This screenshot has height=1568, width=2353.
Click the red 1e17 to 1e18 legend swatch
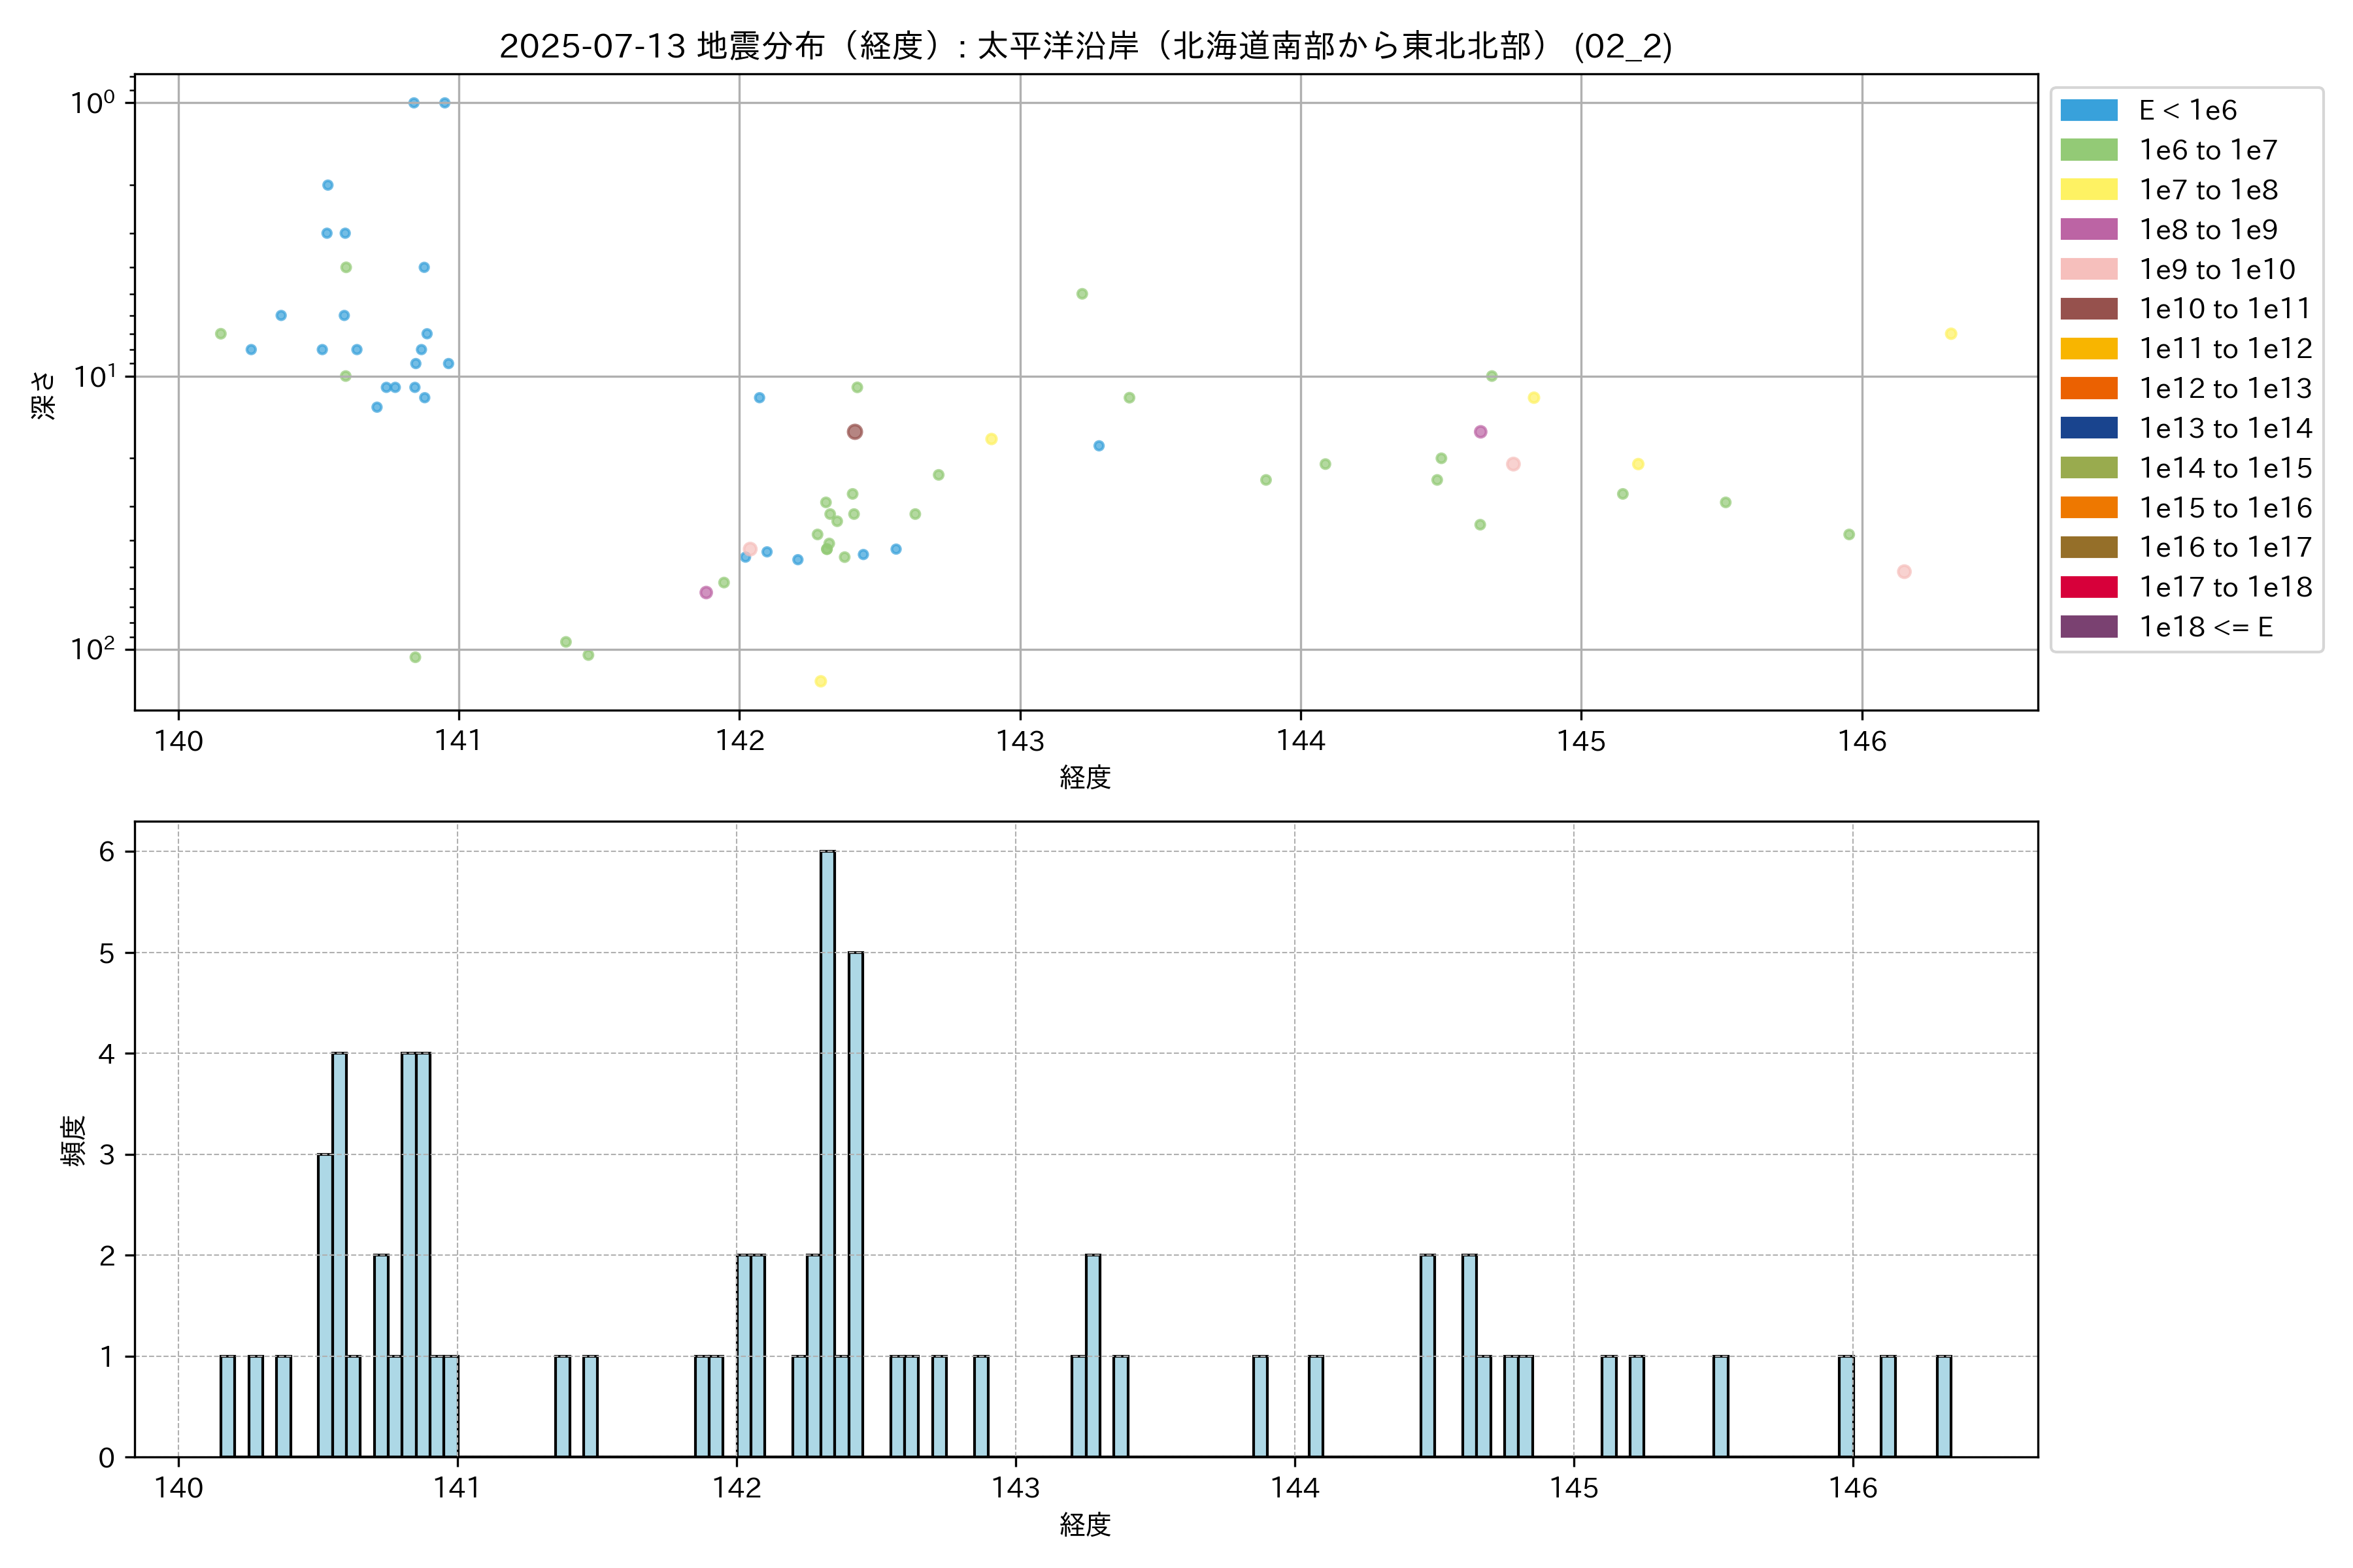2089,587
